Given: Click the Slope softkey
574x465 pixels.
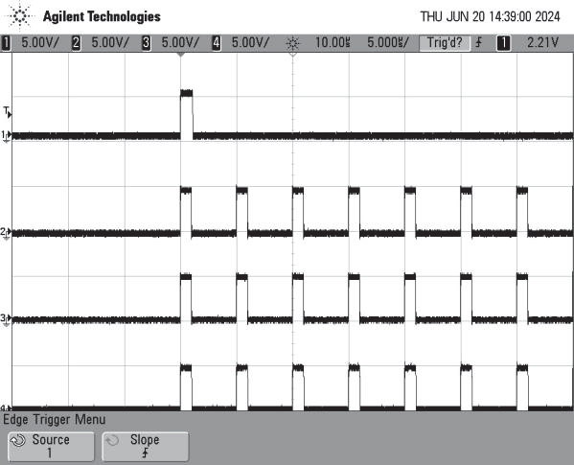Looking at the screenshot, I should point(146,447).
